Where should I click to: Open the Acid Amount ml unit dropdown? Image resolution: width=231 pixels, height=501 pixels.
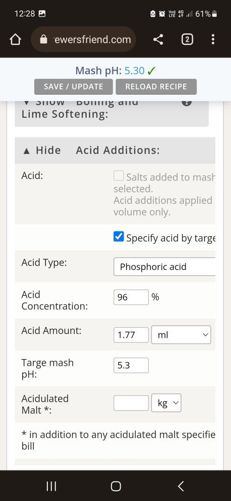(181, 334)
